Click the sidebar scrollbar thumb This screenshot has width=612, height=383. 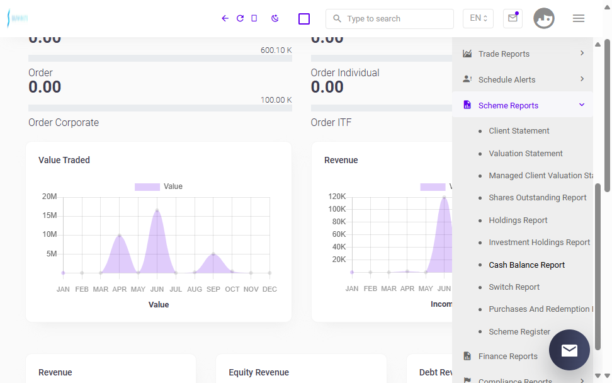coord(598,266)
